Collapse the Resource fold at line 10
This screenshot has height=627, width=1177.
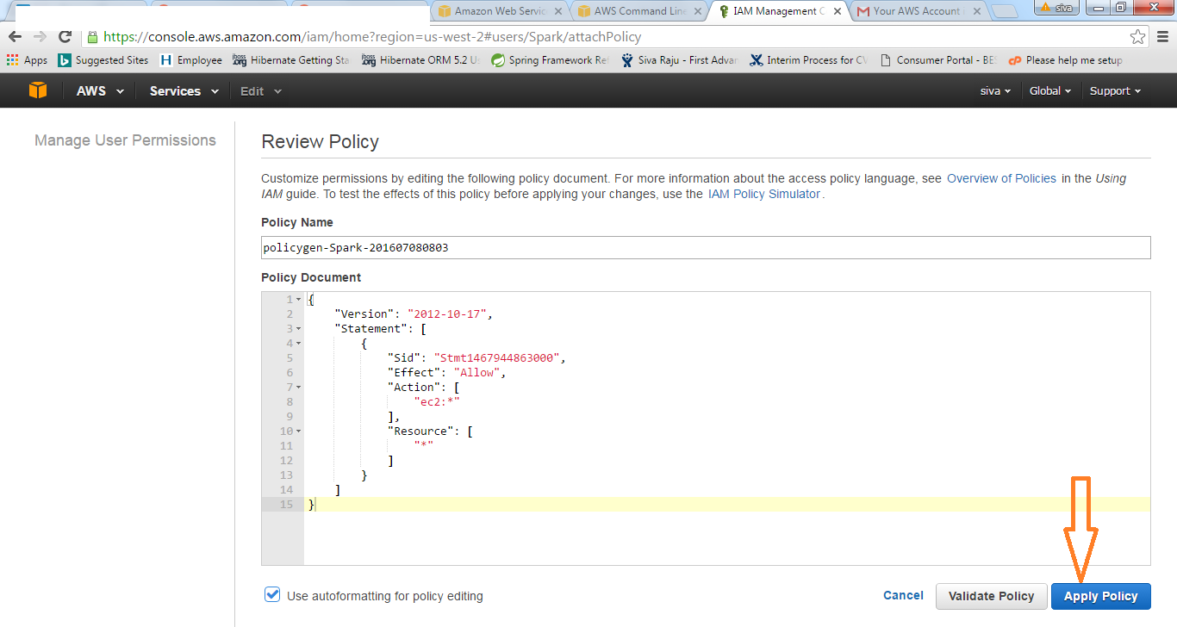point(298,431)
